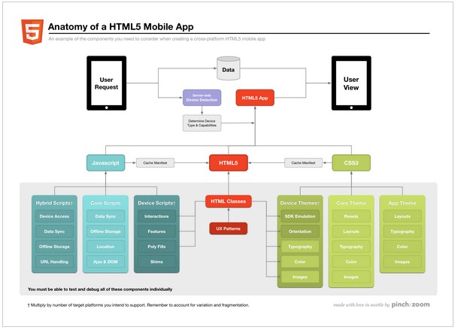Click the Cache Manifest label beside CSS3

[302, 162]
